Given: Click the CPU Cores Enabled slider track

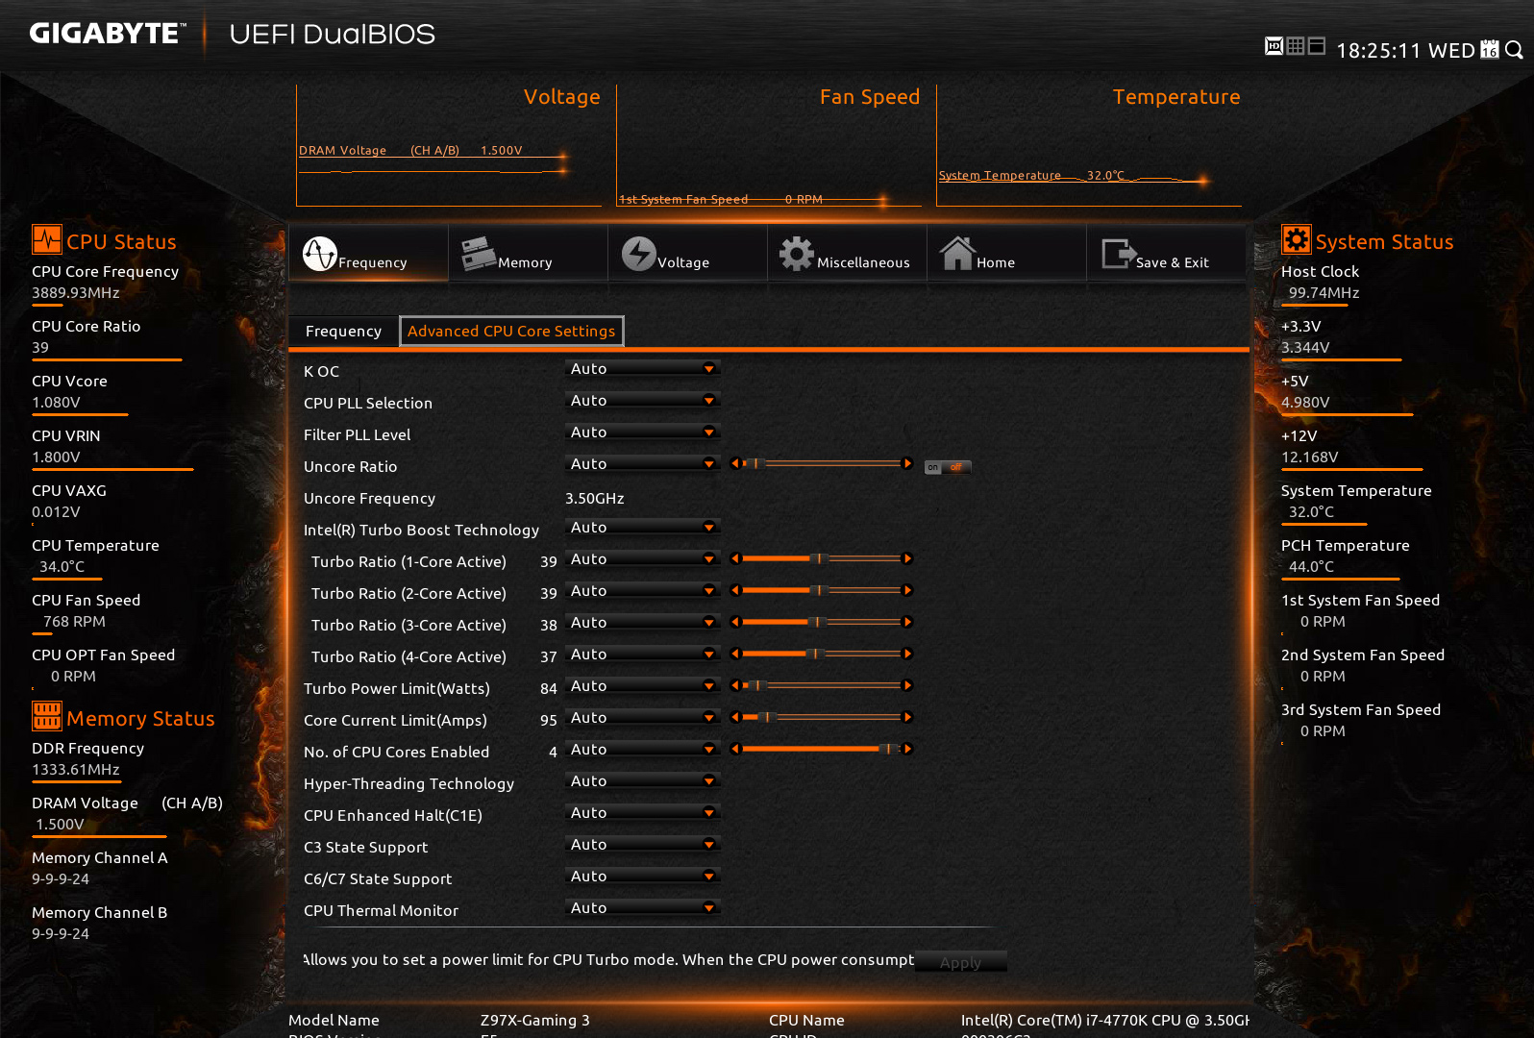Looking at the screenshot, I should point(822,749).
